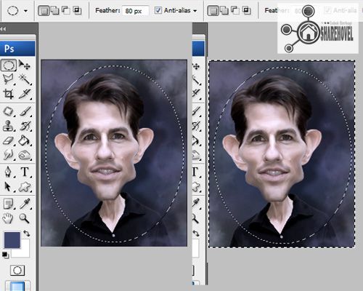The width and height of the screenshot is (363, 291).
Task: Select the Patch healing tool
Action: point(8,111)
